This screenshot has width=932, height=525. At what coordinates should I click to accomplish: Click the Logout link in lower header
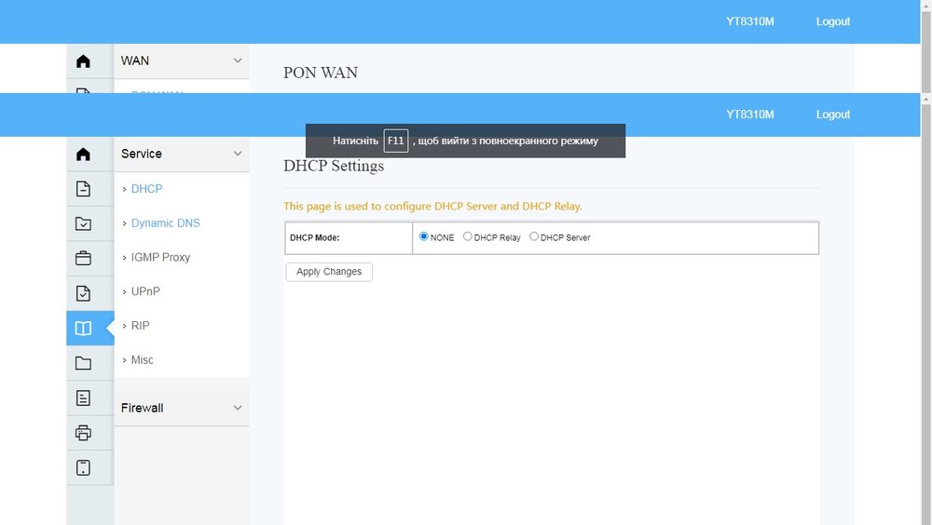coord(832,114)
